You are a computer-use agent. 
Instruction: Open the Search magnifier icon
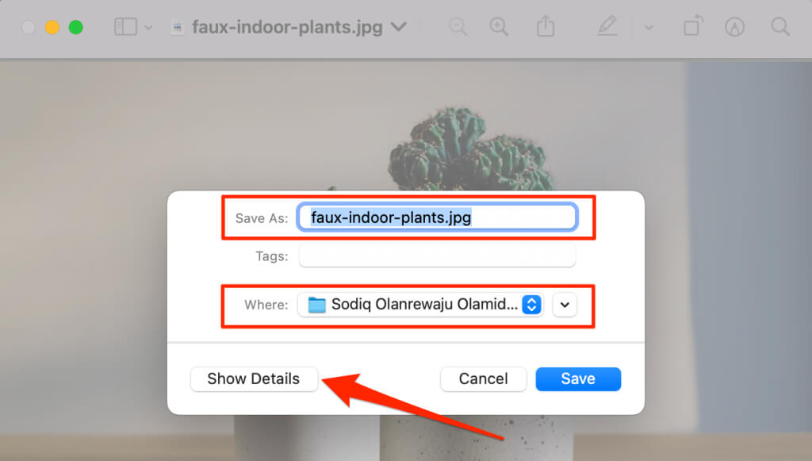coord(780,26)
